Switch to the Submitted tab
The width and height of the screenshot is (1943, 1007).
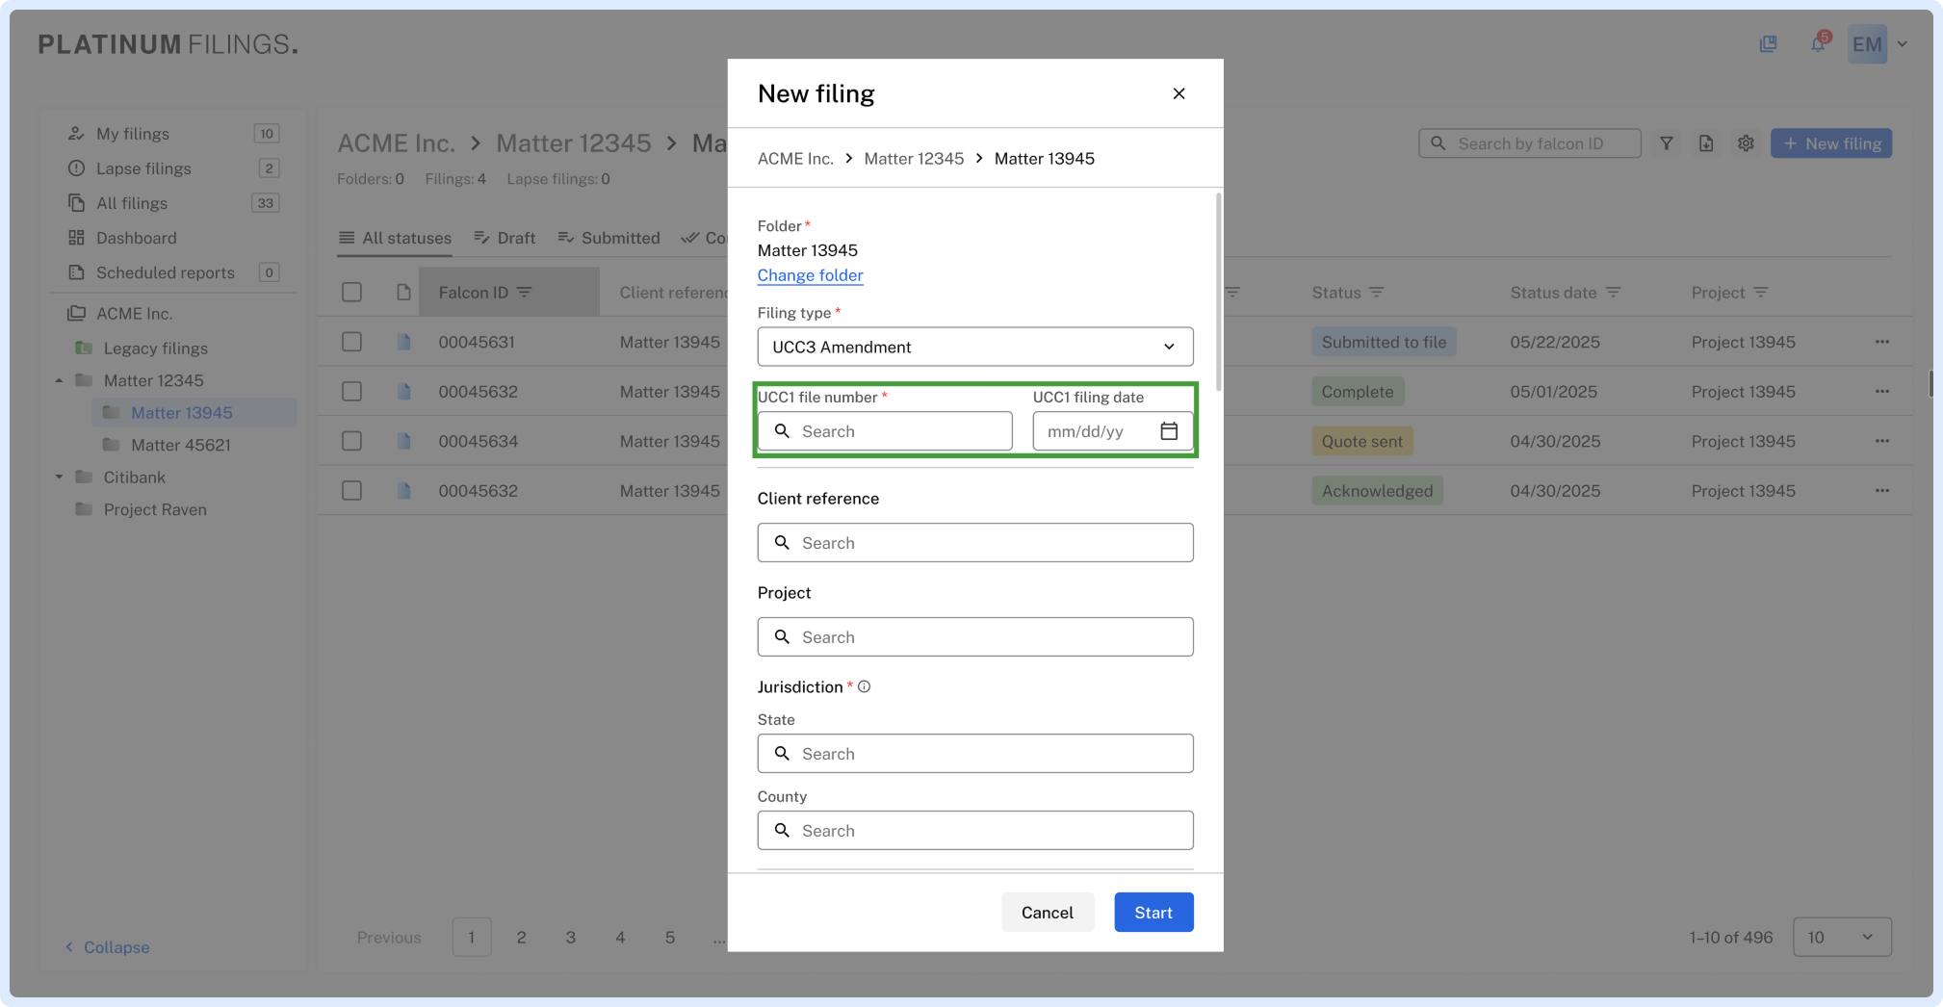[609, 238]
